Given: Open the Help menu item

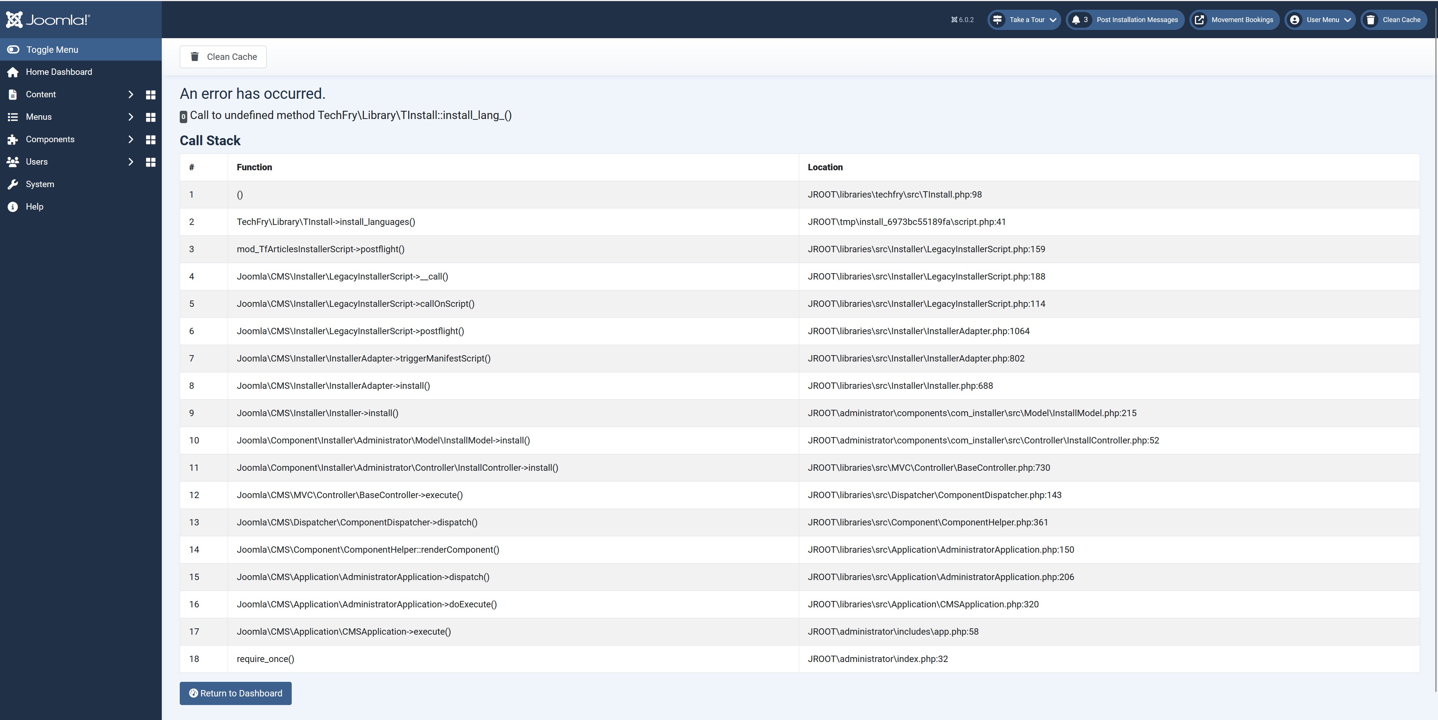Looking at the screenshot, I should (34, 206).
